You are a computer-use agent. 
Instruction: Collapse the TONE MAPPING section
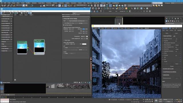167,36
